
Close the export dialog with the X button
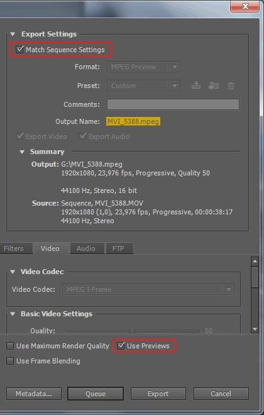pos(245,6)
